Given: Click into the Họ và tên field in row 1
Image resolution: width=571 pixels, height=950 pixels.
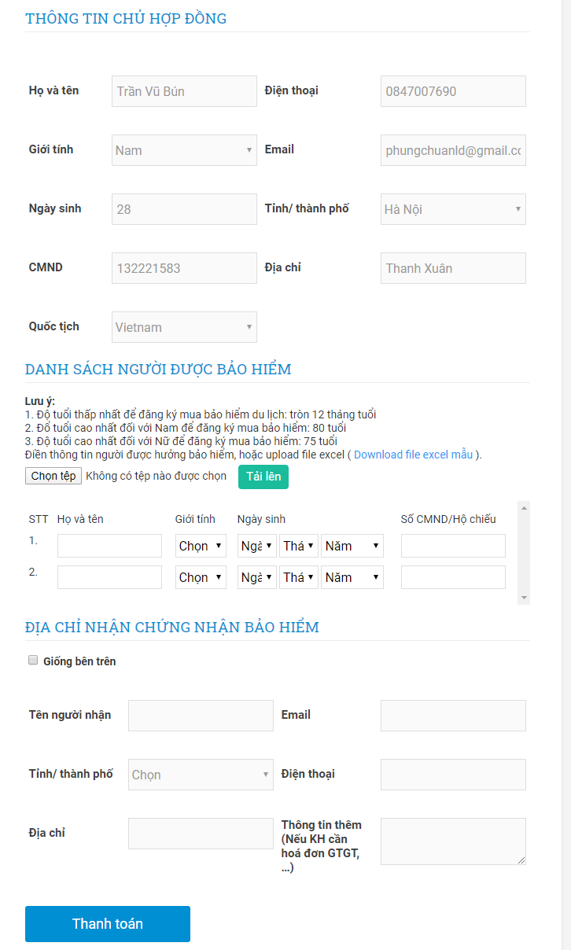Looking at the screenshot, I should (109, 545).
